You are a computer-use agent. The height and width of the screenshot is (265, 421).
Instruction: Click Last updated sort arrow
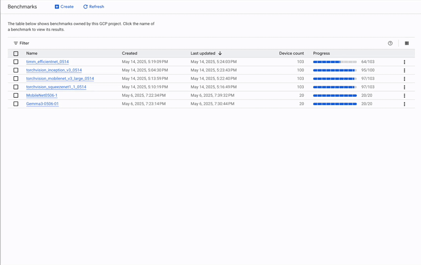click(x=220, y=53)
